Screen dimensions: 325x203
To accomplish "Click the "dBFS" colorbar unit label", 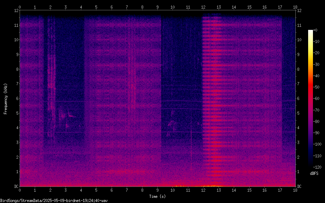I will pyautogui.click(x=314, y=173).
